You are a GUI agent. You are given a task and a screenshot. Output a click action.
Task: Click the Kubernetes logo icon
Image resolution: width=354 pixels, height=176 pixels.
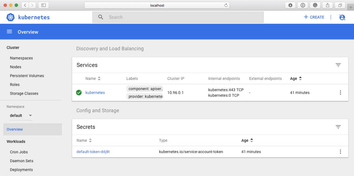(x=10, y=17)
